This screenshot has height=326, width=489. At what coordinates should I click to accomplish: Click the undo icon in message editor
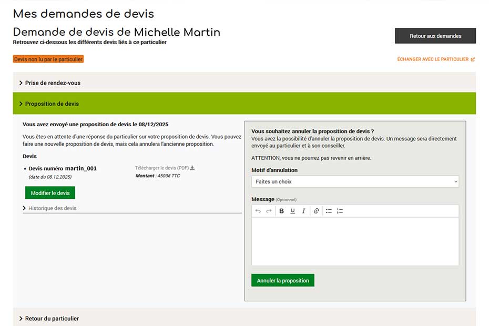[258, 211]
